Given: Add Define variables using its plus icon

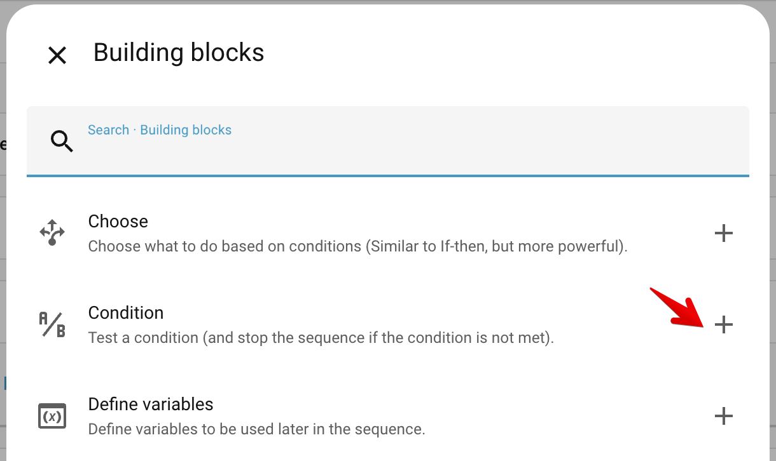Looking at the screenshot, I should pos(723,416).
